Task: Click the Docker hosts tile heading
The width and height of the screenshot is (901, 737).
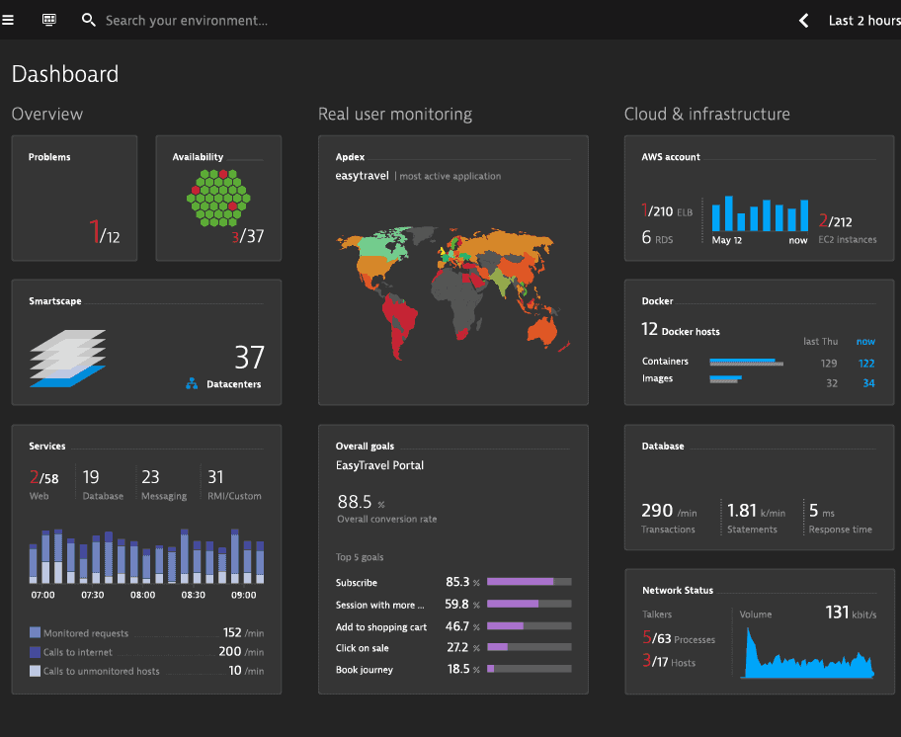Action: click(681, 331)
